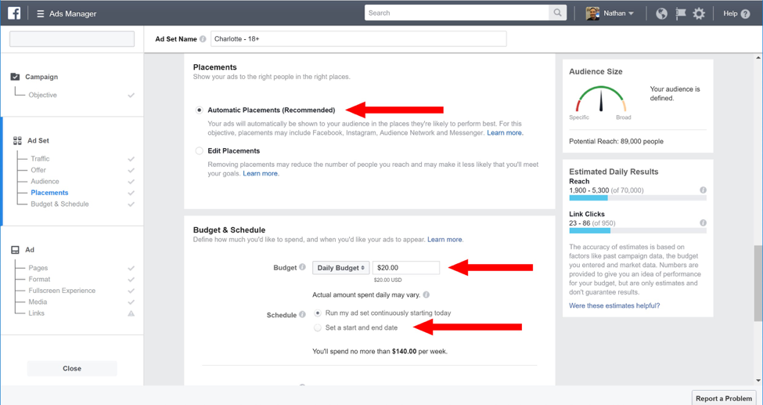This screenshot has width=763, height=405.
Task: Click the Ad Set grid icon
Action: [17, 141]
